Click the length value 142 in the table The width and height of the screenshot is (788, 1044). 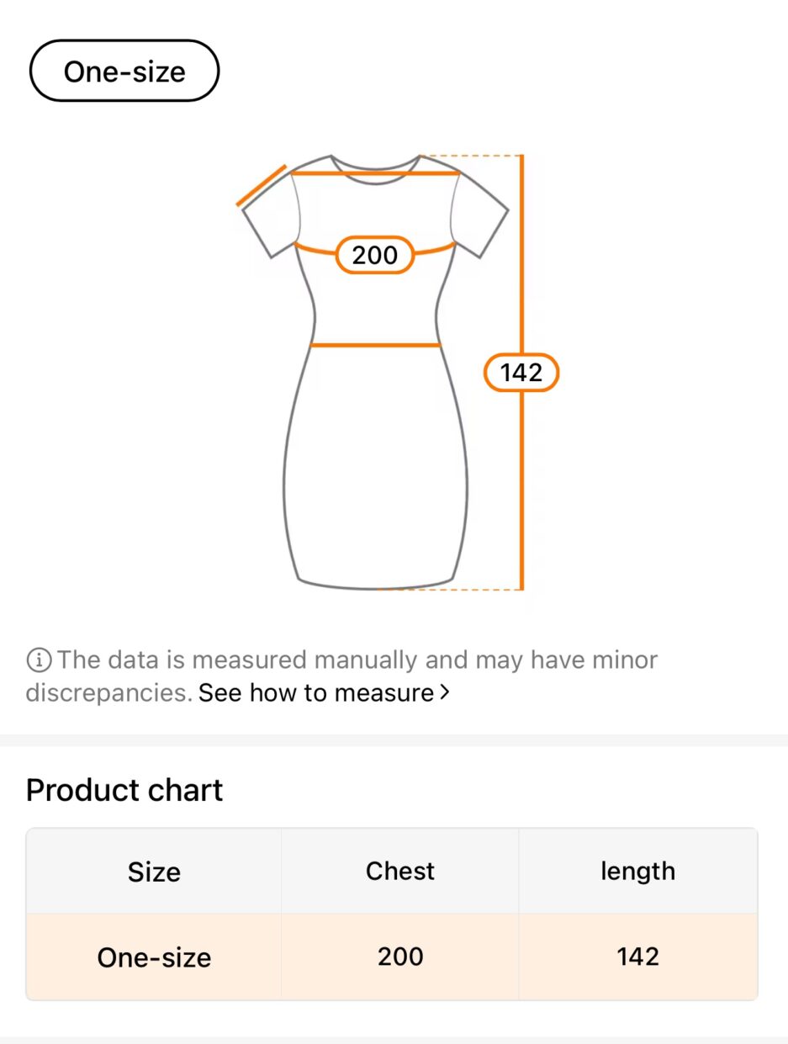(x=637, y=957)
